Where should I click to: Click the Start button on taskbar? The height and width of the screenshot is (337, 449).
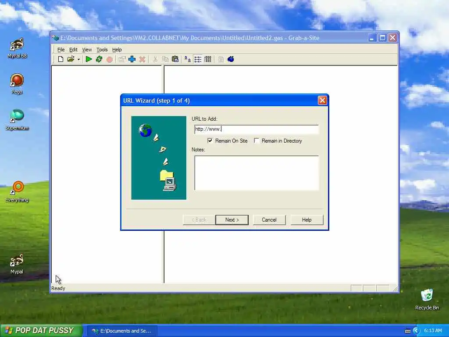(x=42, y=330)
